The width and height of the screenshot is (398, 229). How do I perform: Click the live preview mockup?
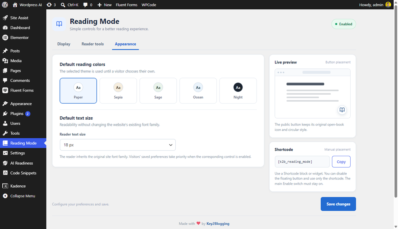tap(312, 93)
